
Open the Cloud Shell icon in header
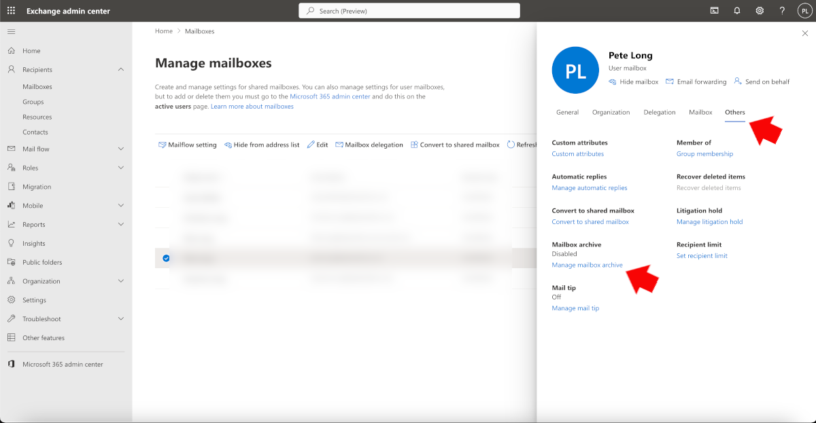point(715,11)
